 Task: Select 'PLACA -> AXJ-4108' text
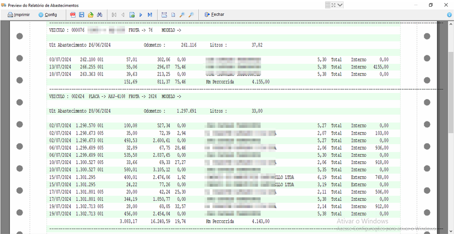(107, 96)
